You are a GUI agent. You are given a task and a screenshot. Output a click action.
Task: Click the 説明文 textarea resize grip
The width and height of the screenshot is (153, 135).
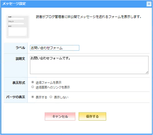click(147, 72)
